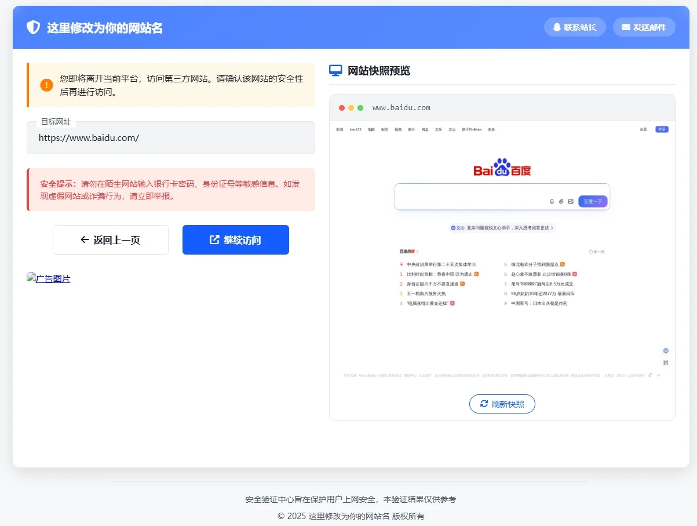
Task: Click the green dot in snapshot window bar
Action: (360, 108)
